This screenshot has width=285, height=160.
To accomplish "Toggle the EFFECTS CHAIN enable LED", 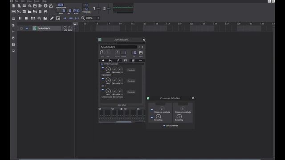I will 102,64.
